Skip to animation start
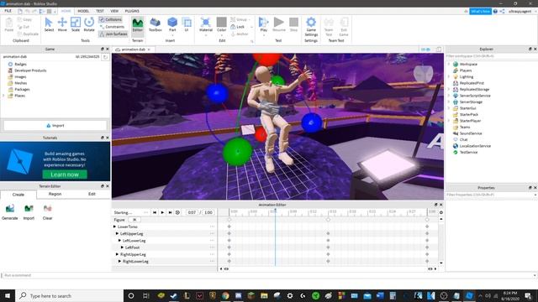 coord(155,212)
